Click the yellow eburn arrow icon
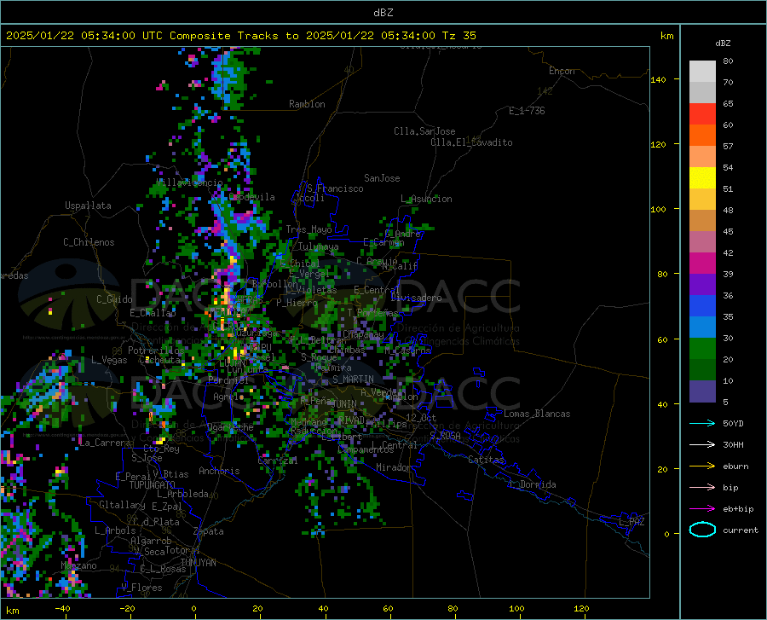Viewport: 767px width, 620px height. click(x=702, y=466)
